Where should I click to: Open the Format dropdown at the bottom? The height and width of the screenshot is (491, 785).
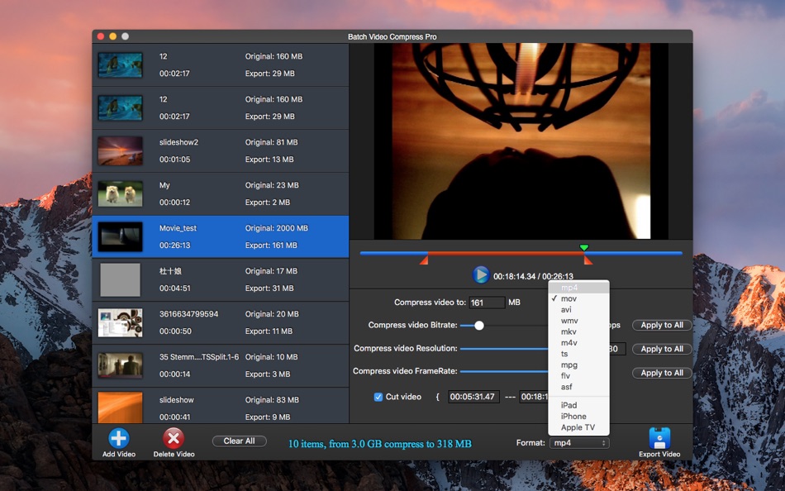point(578,442)
